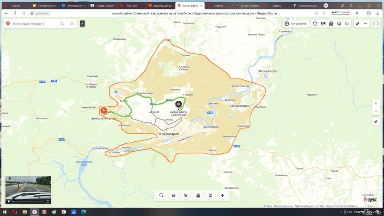Toggle public transport bus icon
This screenshot has width=384, height=216.
point(339,23)
